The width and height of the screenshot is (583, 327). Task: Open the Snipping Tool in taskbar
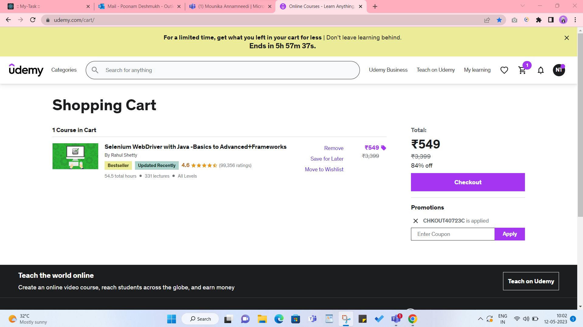(x=346, y=319)
